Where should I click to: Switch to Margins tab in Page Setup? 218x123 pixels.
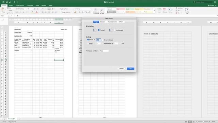[103, 22]
